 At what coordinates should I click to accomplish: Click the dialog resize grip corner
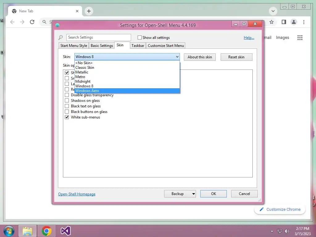[x=260, y=200]
